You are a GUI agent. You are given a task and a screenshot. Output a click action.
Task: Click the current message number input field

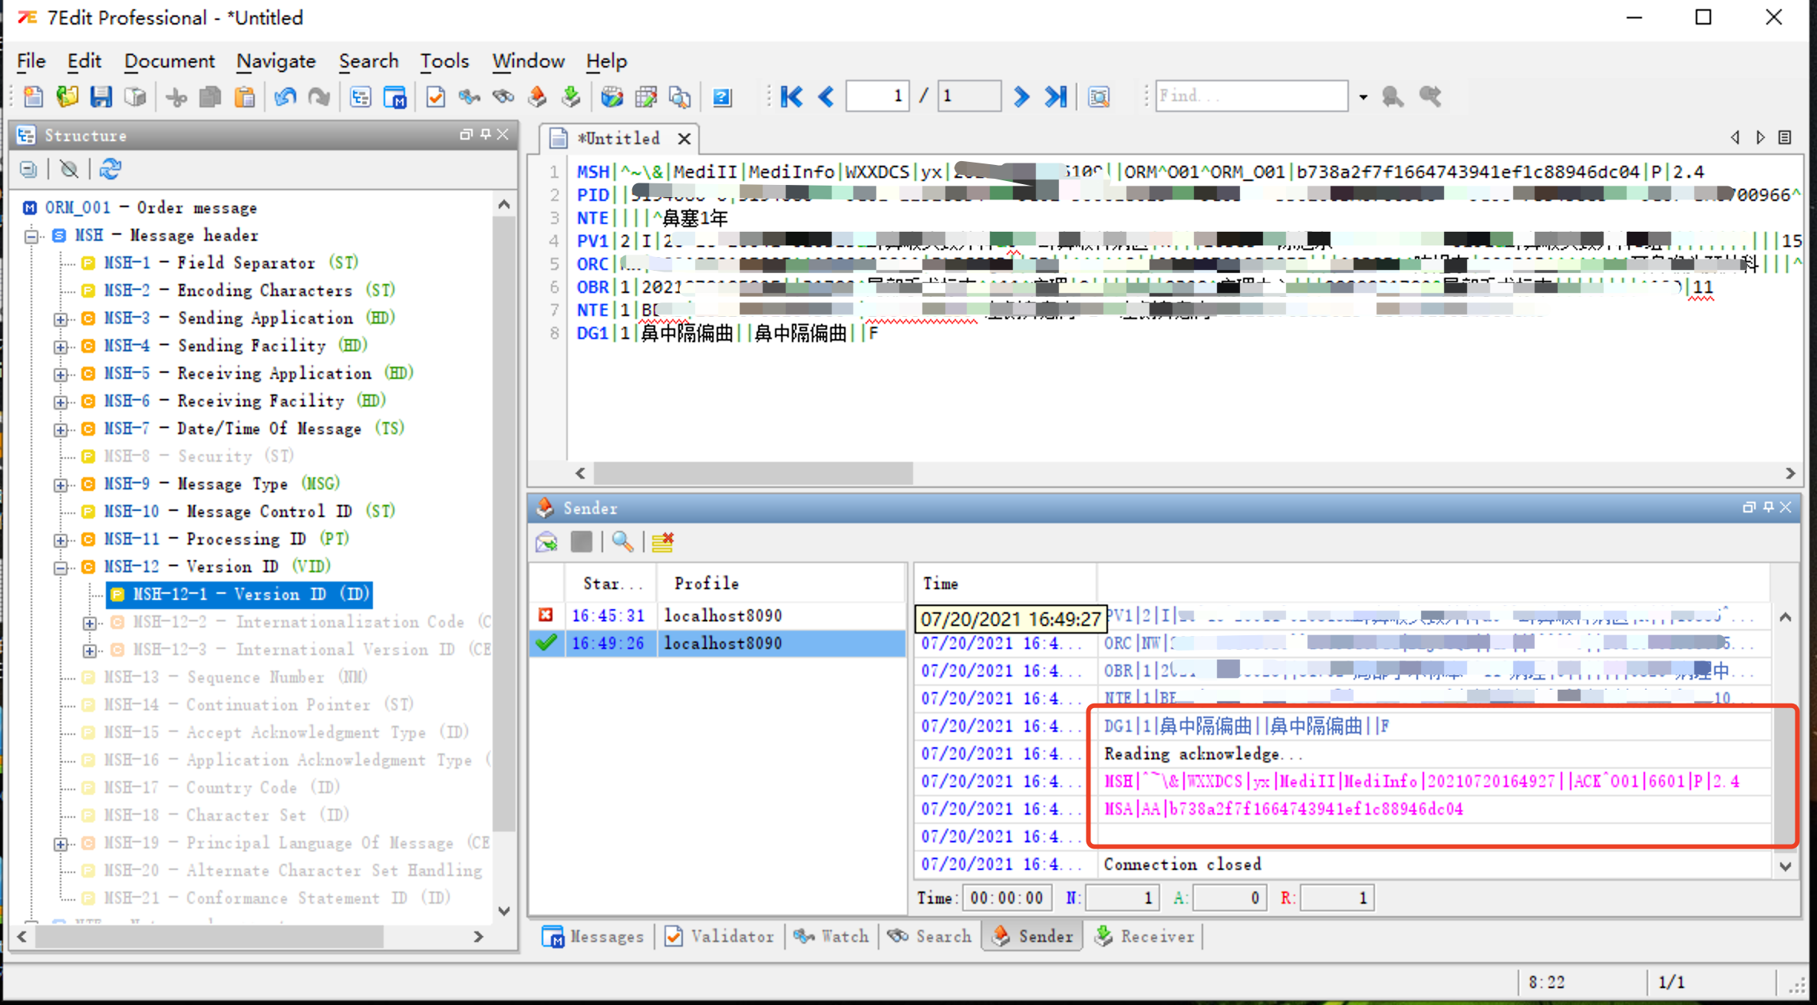pos(878,97)
